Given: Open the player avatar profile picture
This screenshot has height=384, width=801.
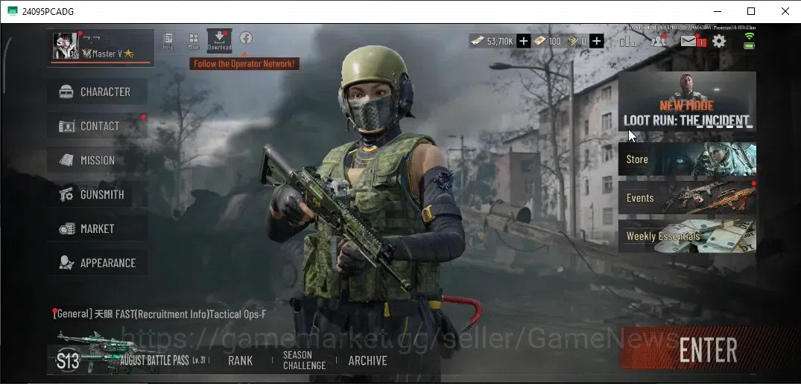Looking at the screenshot, I should coord(66,45).
